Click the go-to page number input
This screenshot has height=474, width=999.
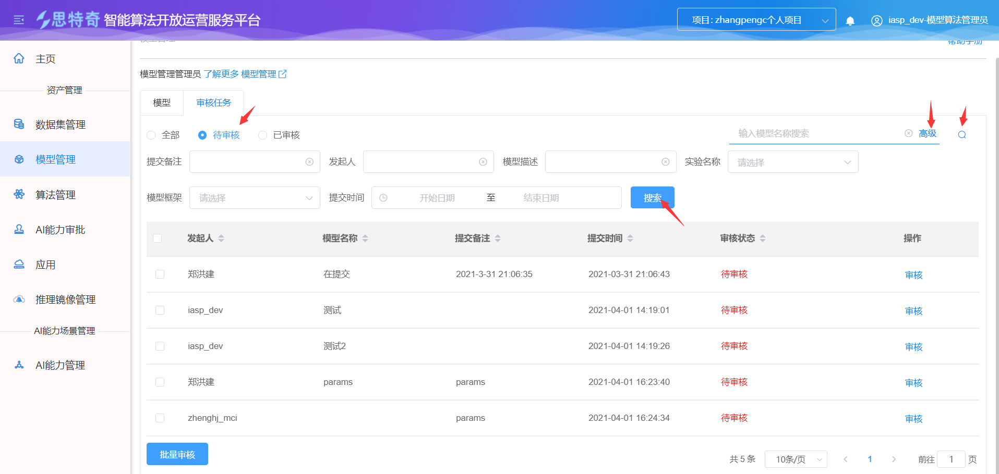pos(951,459)
